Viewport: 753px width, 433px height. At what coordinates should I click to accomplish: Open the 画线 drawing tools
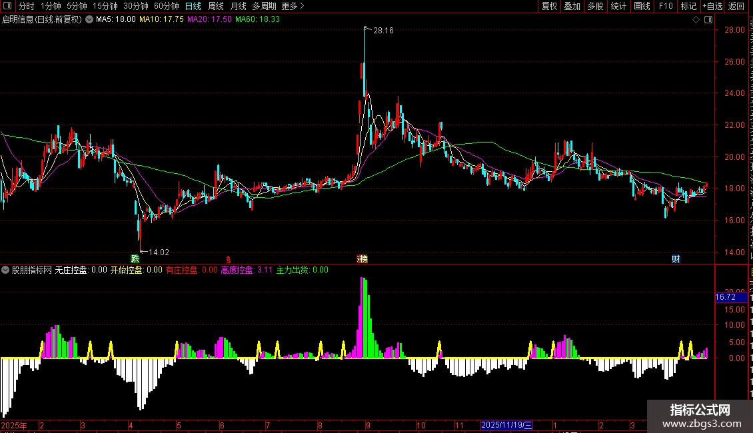pyautogui.click(x=642, y=6)
